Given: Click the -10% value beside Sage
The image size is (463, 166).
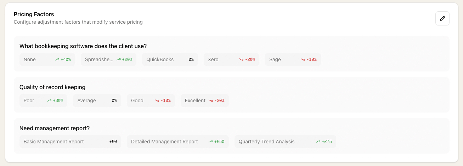Looking at the screenshot, I should point(312,59).
